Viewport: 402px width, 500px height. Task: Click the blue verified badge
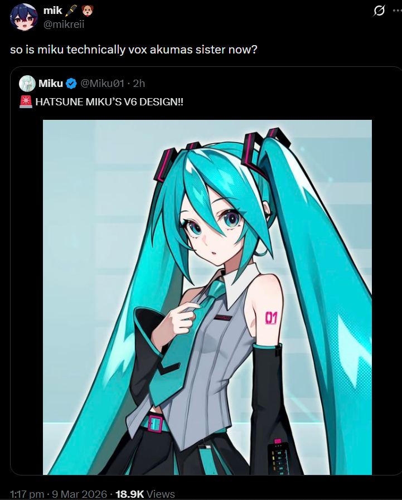71,84
